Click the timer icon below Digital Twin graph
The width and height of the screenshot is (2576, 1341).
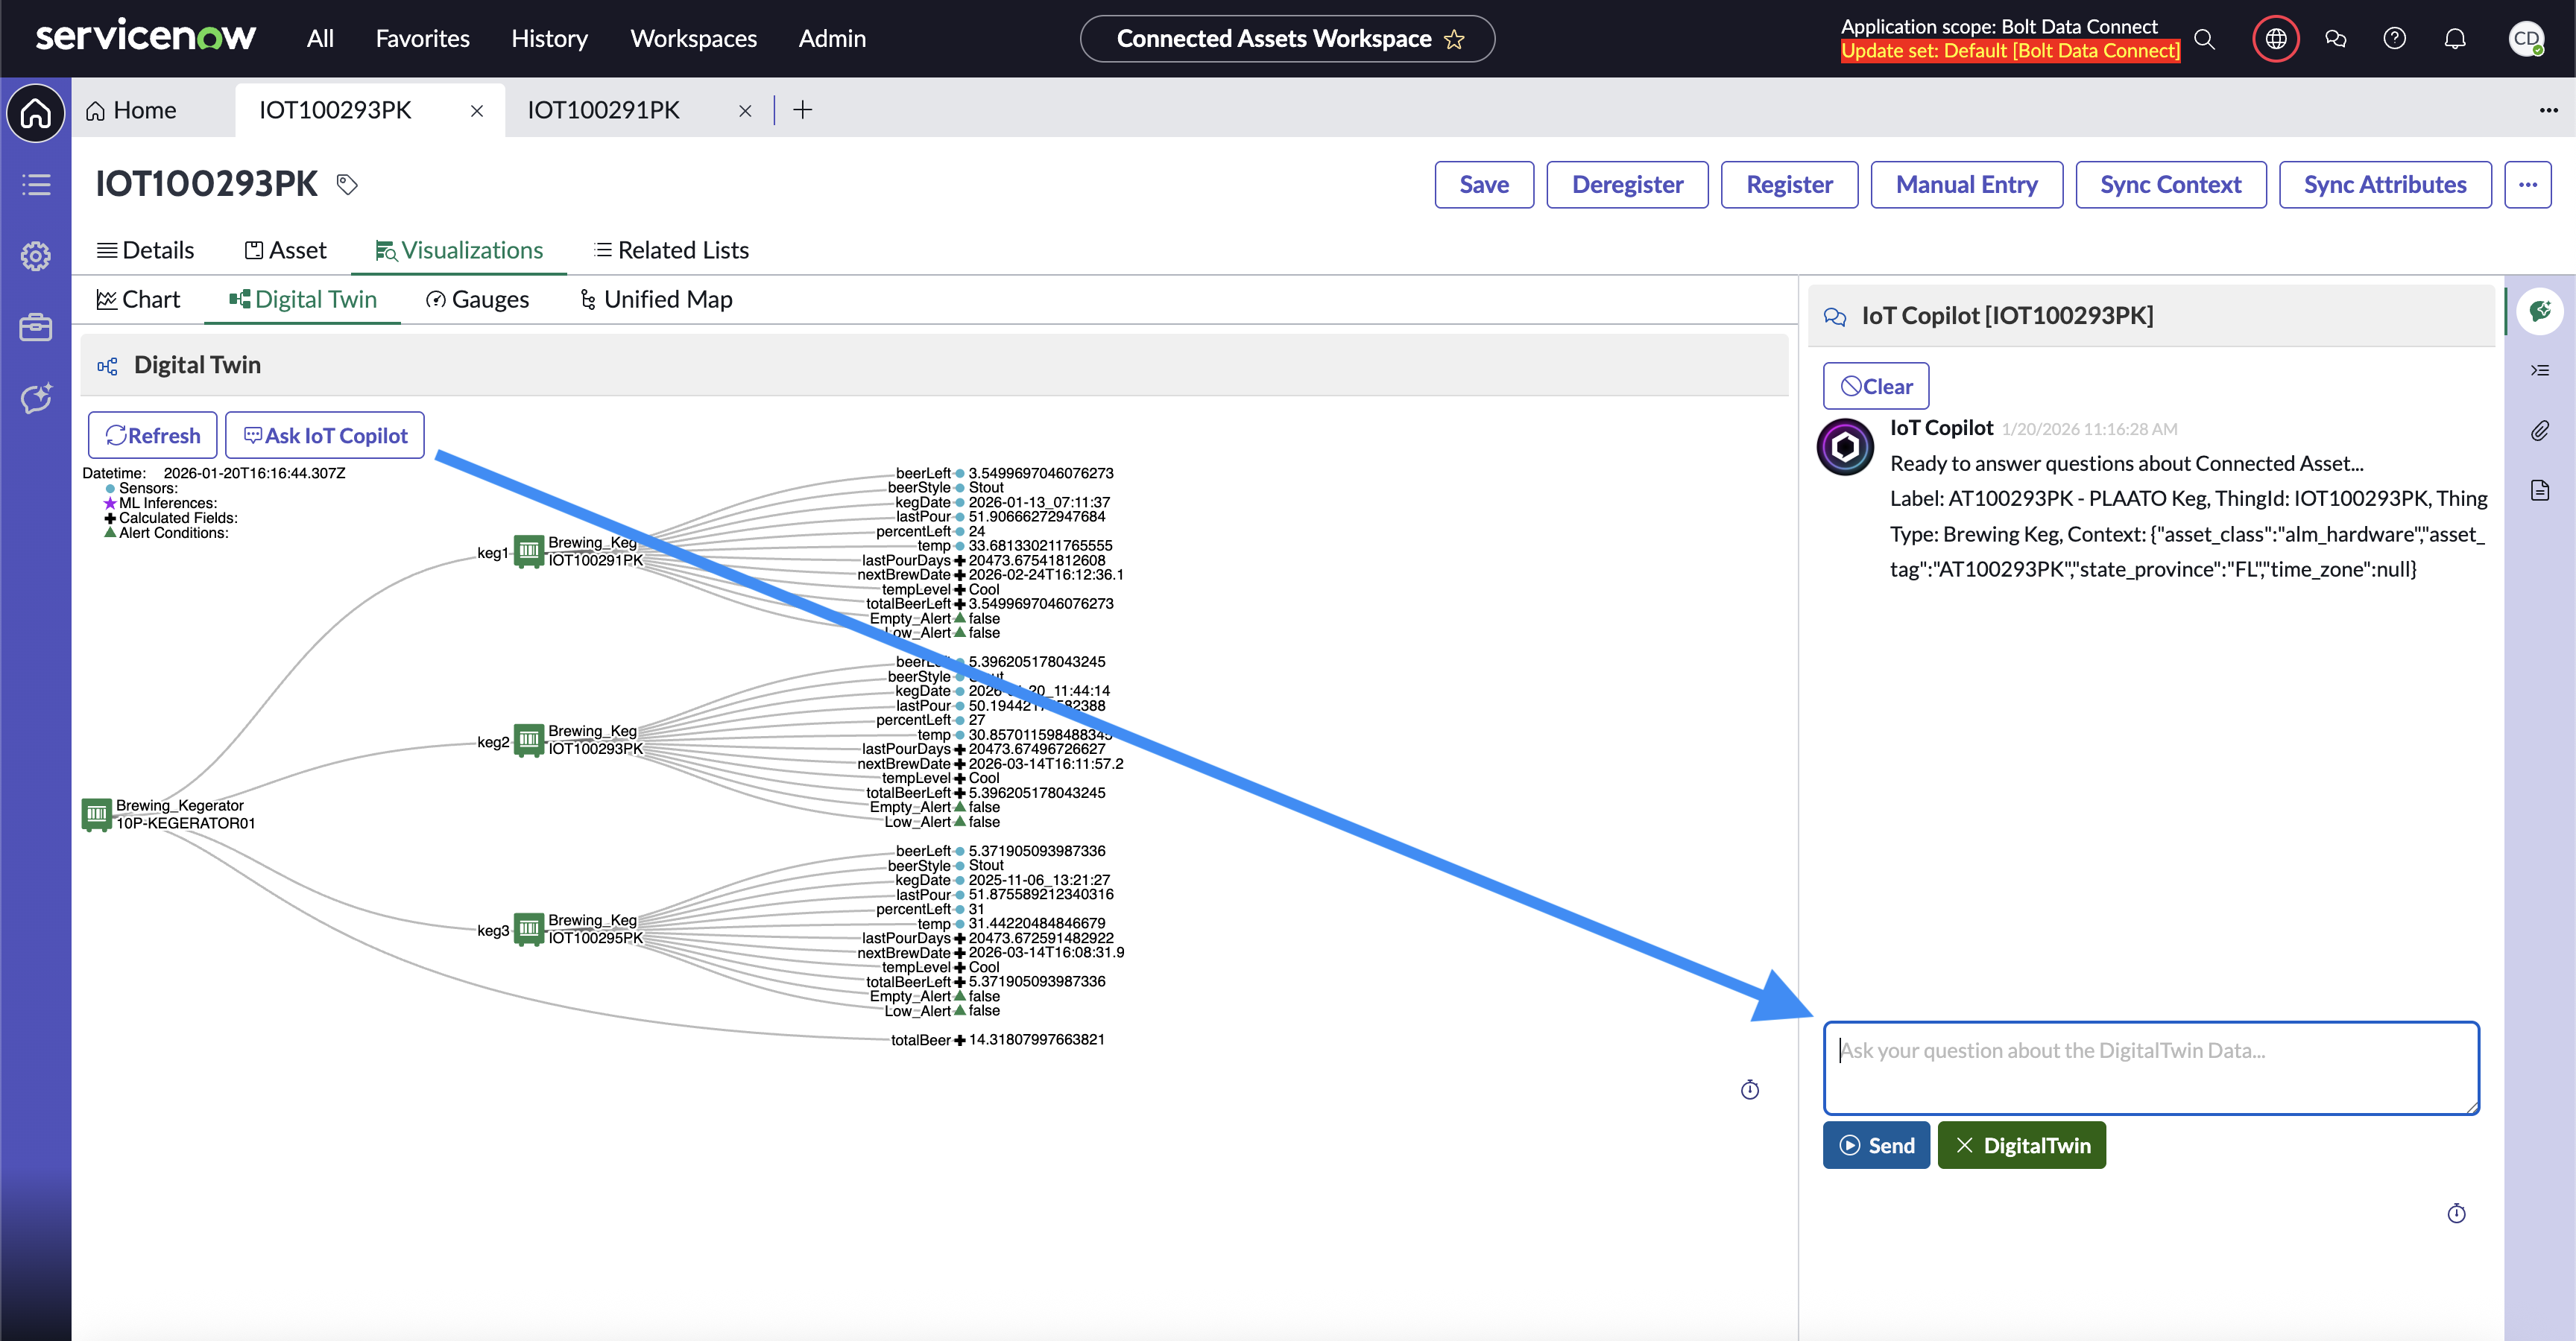point(1750,1089)
